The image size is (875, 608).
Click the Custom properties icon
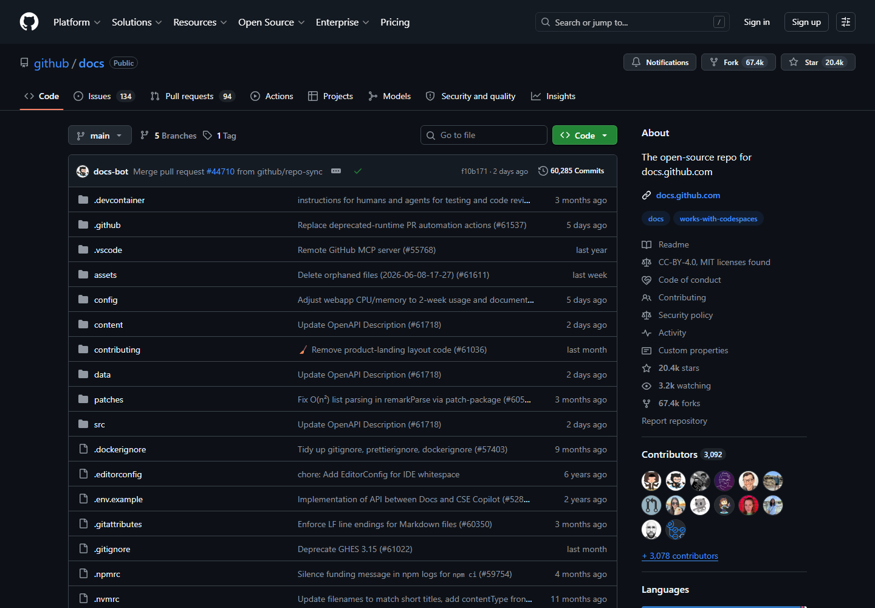pos(647,350)
